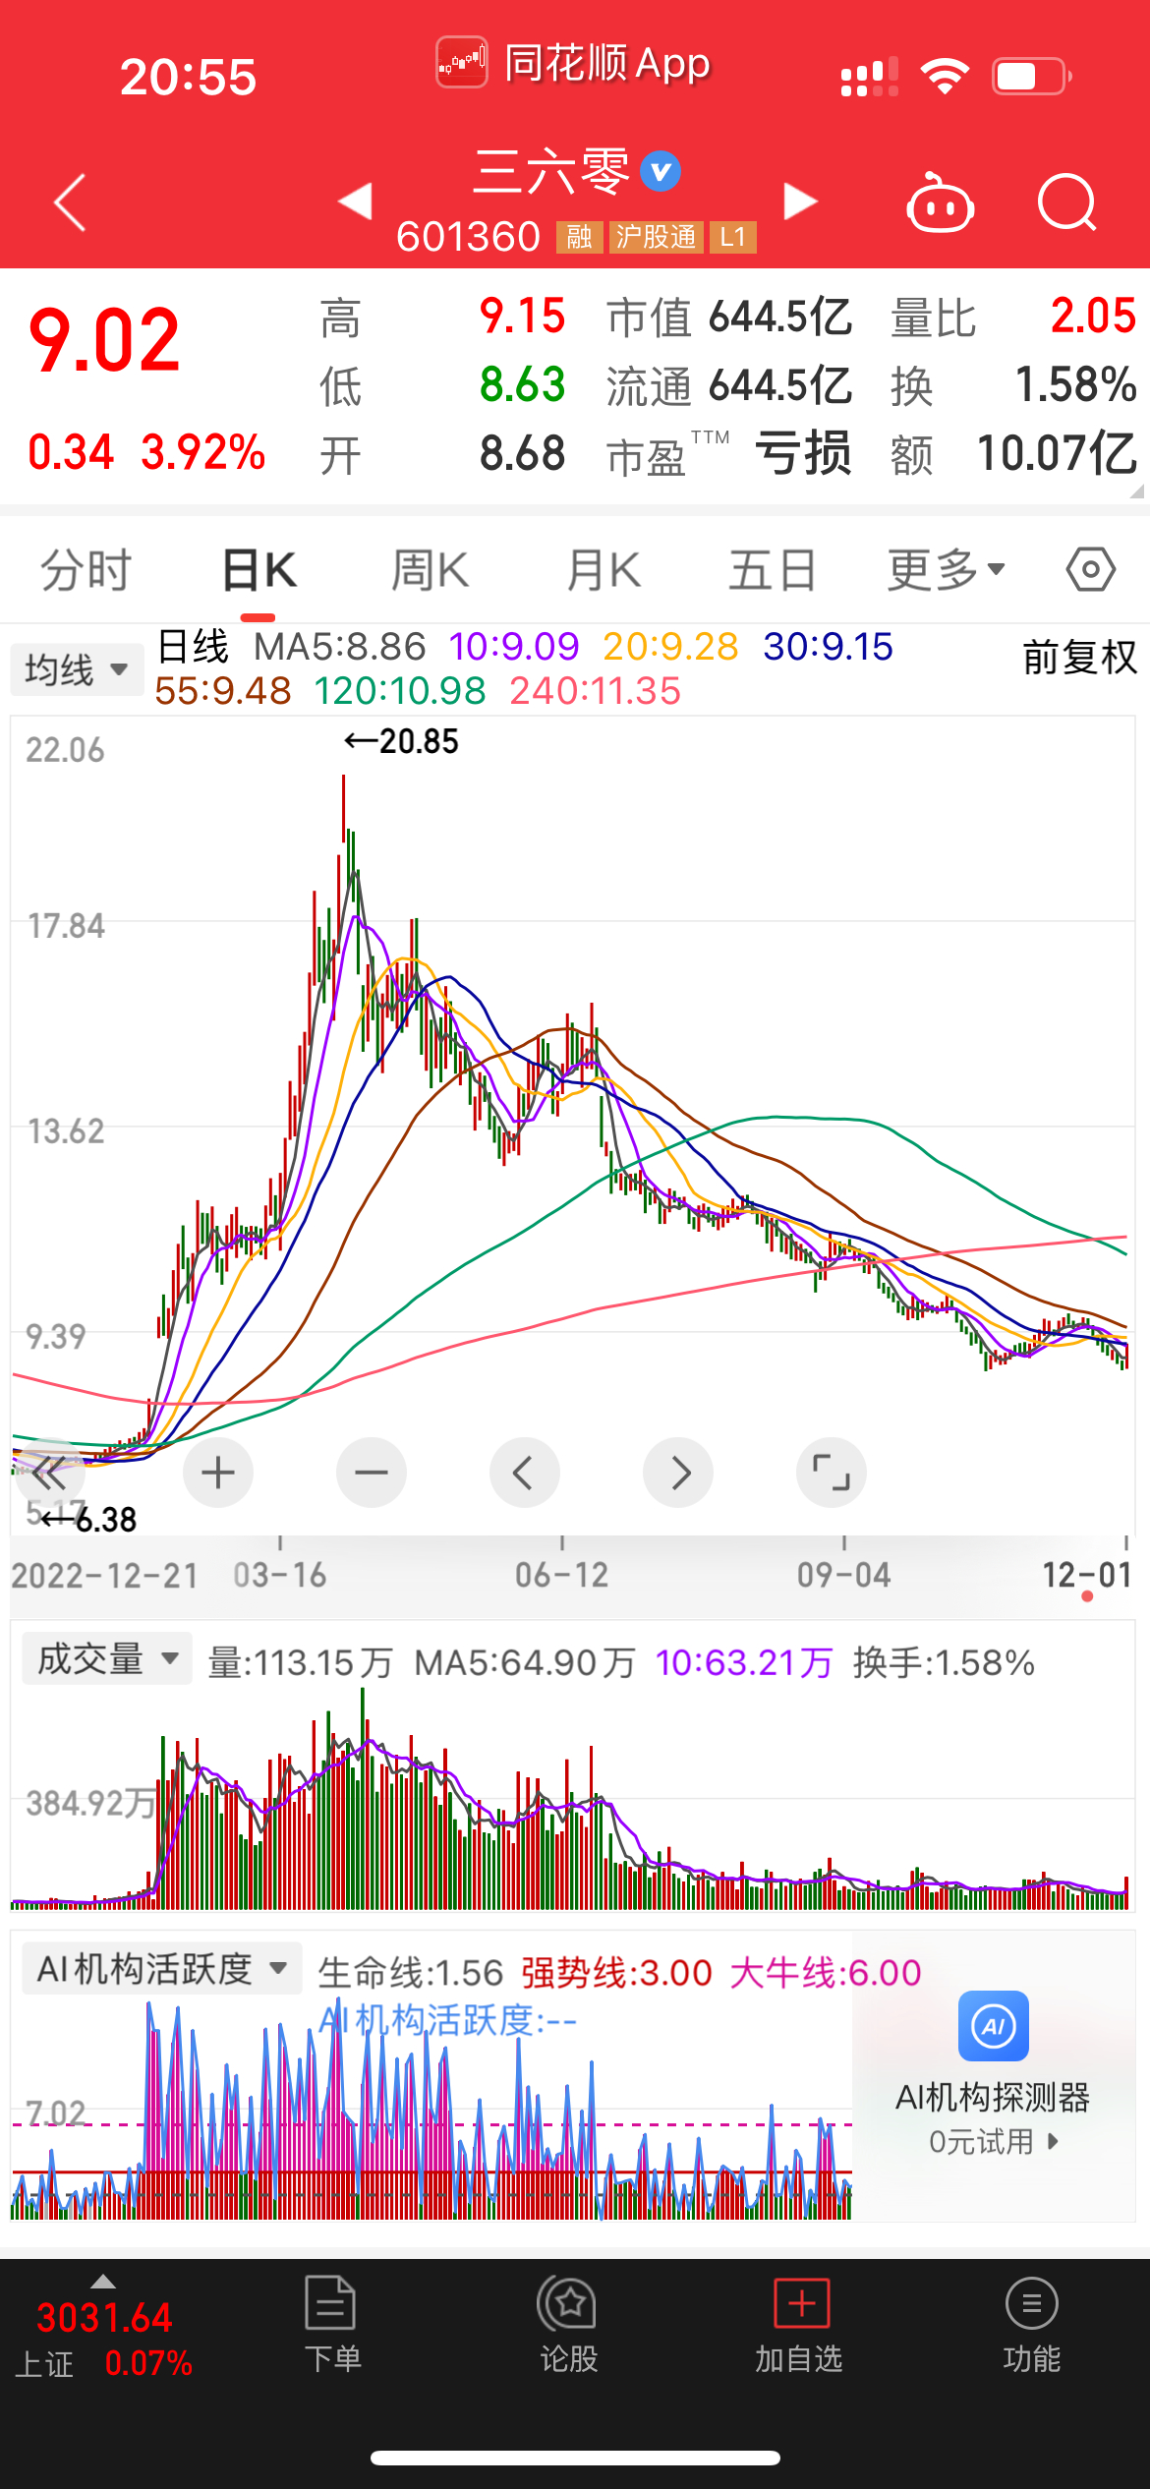Screen dimensions: 1150x2489
Task: Open 功能 functions menu icon
Action: click(1032, 2303)
